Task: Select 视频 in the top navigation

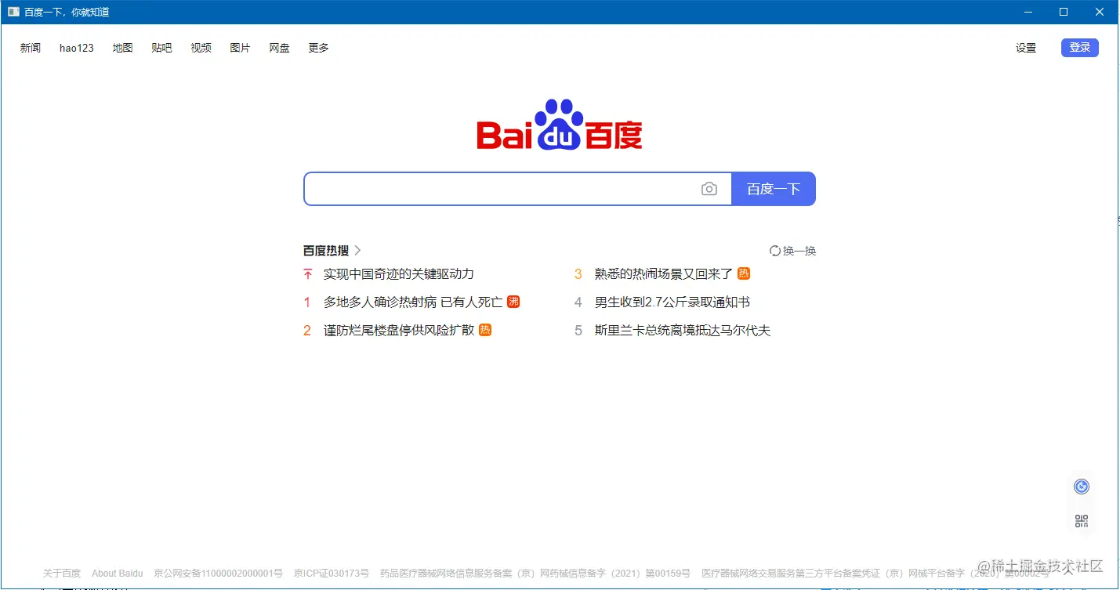Action: pos(201,48)
